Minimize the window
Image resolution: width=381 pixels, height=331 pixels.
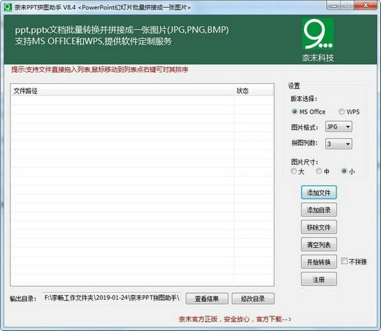point(335,6)
